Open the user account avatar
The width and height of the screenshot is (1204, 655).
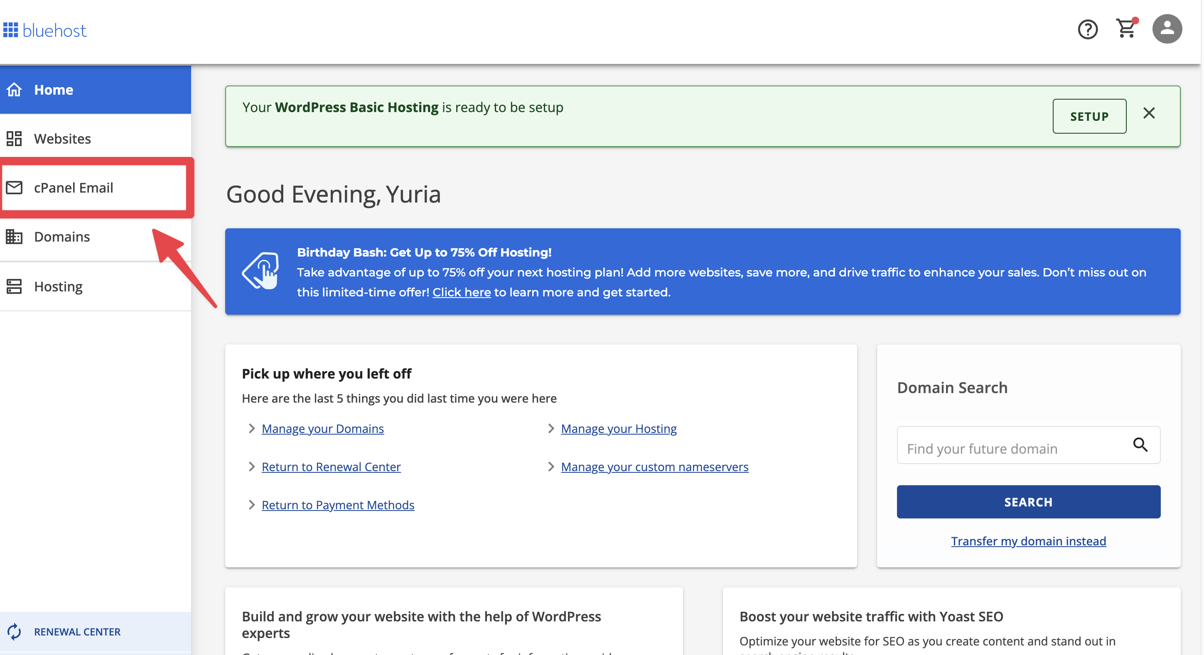[x=1167, y=29]
